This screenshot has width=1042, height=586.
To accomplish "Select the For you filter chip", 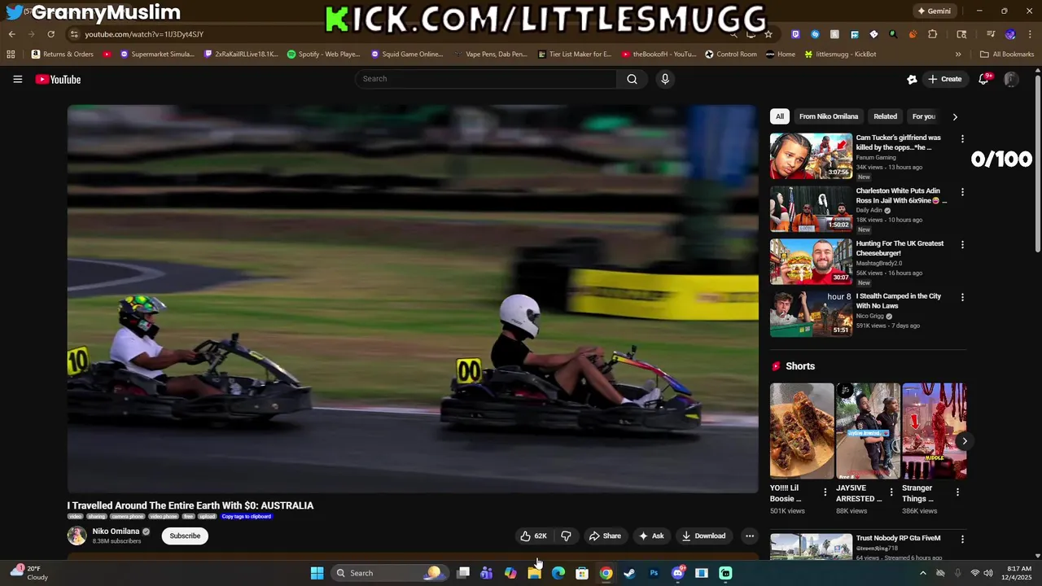I will pos(924,116).
